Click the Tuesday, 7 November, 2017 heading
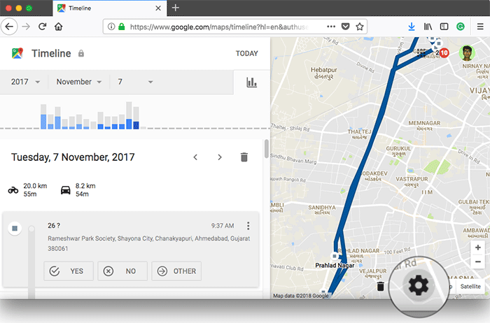490x323 pixels. (73, 157)
